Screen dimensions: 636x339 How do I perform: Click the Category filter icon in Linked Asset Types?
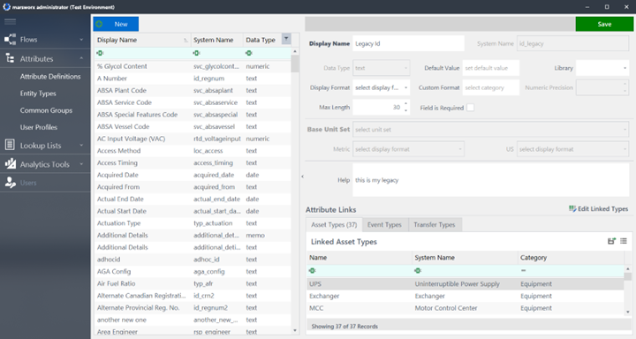(x=523, y=270)
